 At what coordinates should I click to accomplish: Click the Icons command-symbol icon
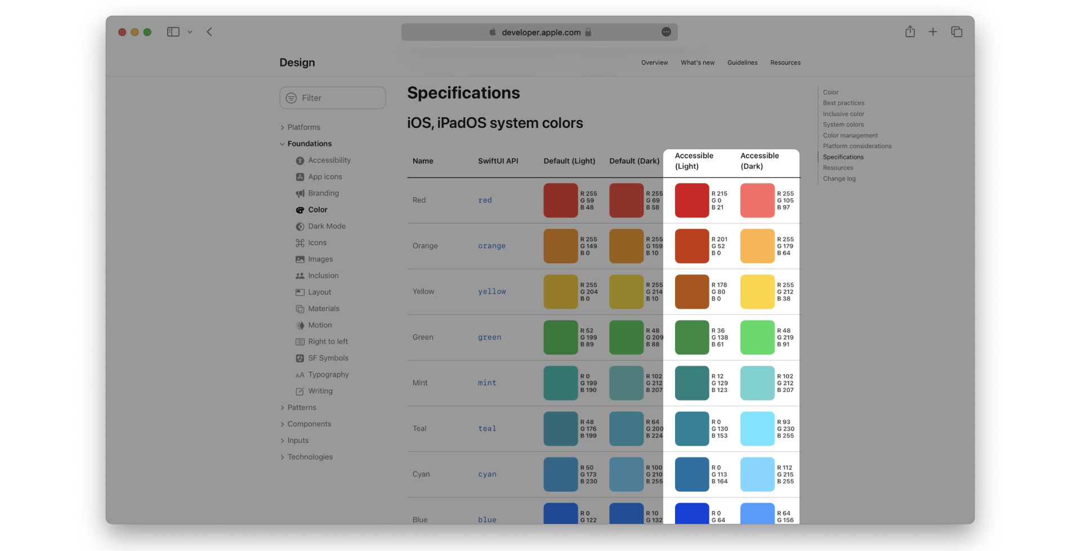click(x=300, y=243)
